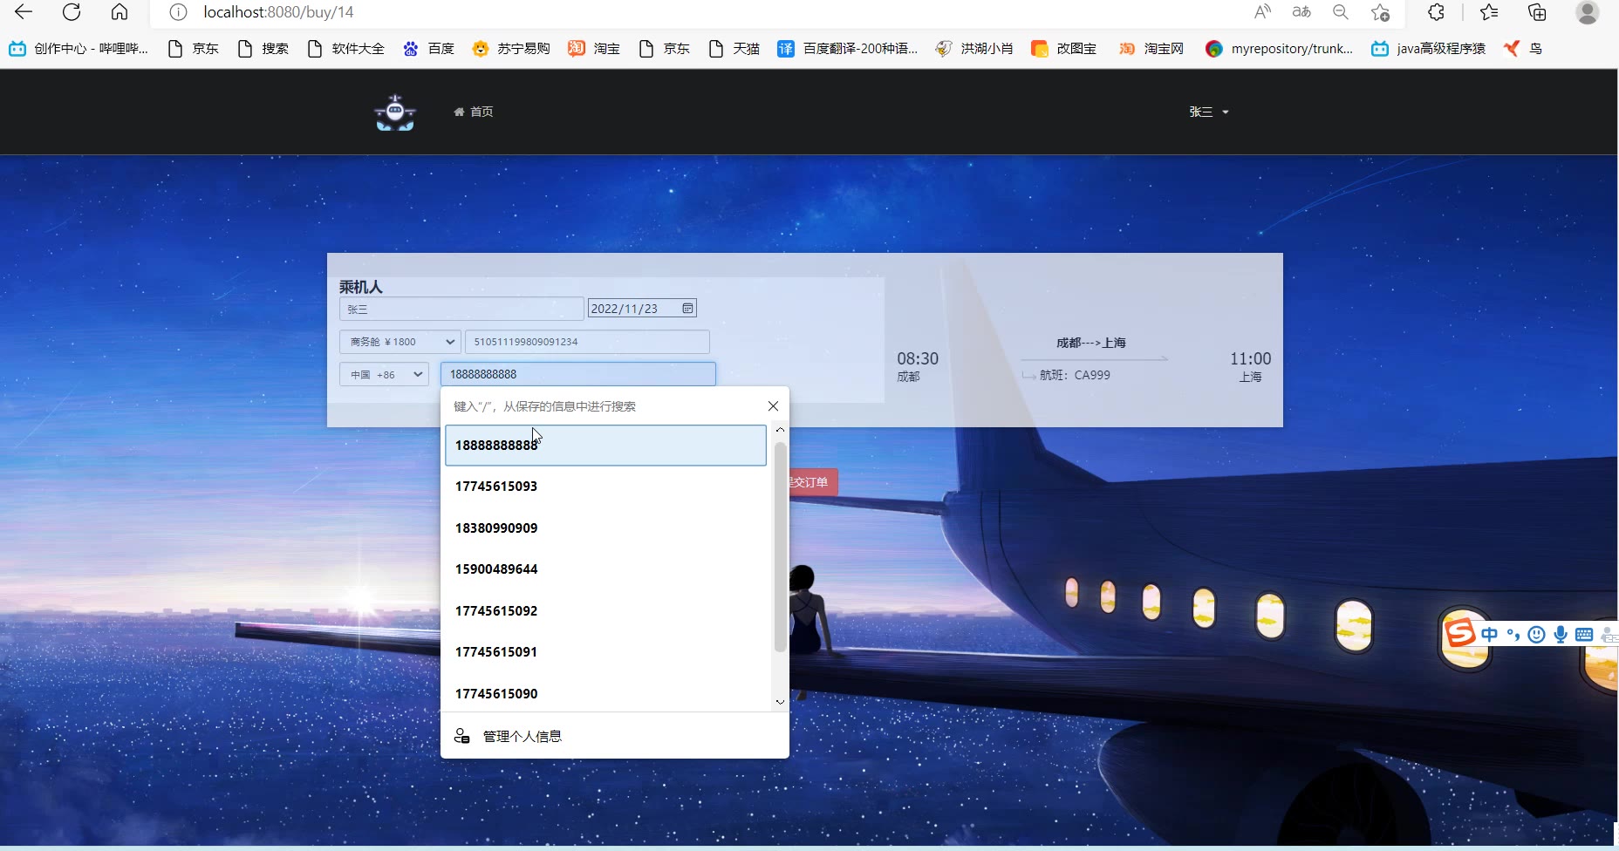Select saved number 17745615093
The height and width of the screenshot is (851, 1619).
605,487
